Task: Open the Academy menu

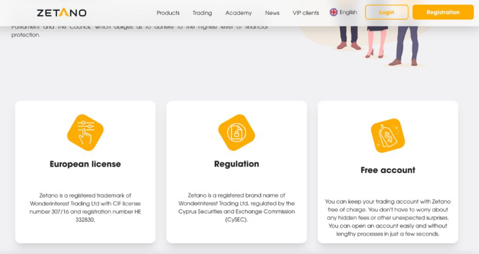Action: coord(238,13)
